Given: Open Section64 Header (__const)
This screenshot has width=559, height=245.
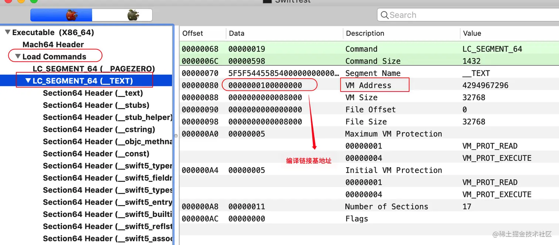Looking at the screenshot, I should click(x=96, y=154).
